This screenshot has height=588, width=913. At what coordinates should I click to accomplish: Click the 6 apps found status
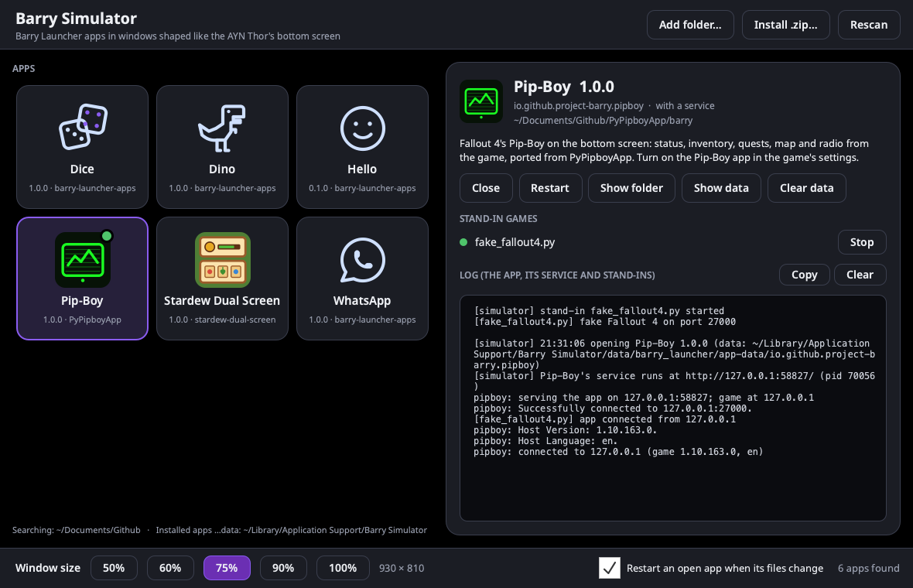(x=868, y=568)
